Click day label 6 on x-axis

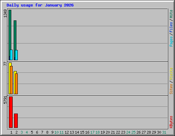37,132
